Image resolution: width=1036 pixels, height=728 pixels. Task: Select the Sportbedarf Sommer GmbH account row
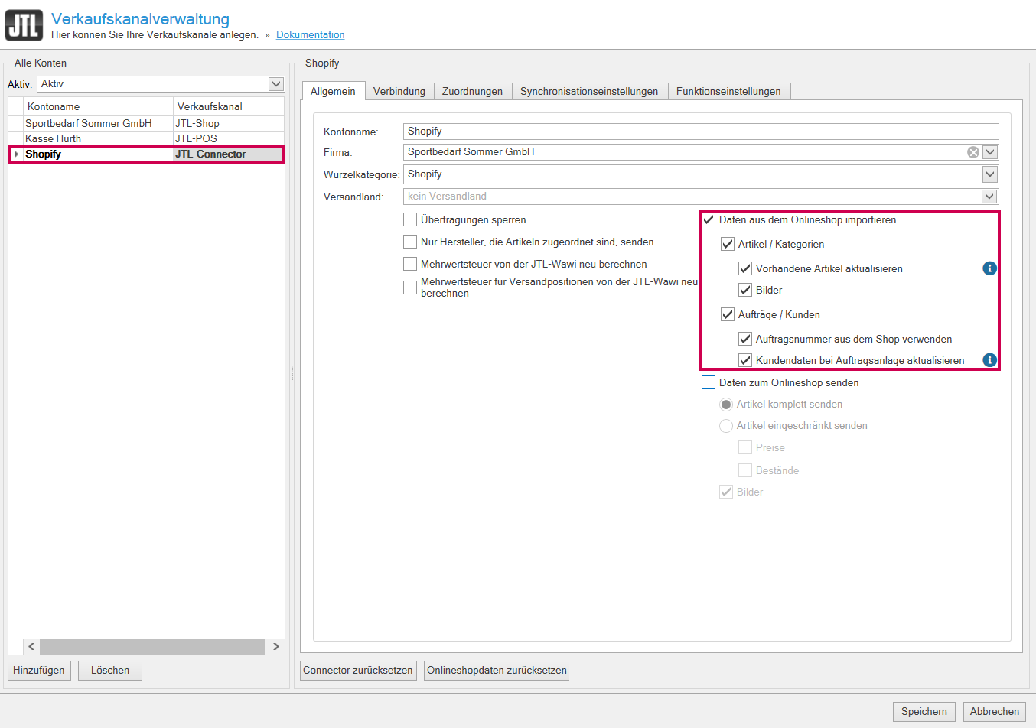(x=146, y=123)
